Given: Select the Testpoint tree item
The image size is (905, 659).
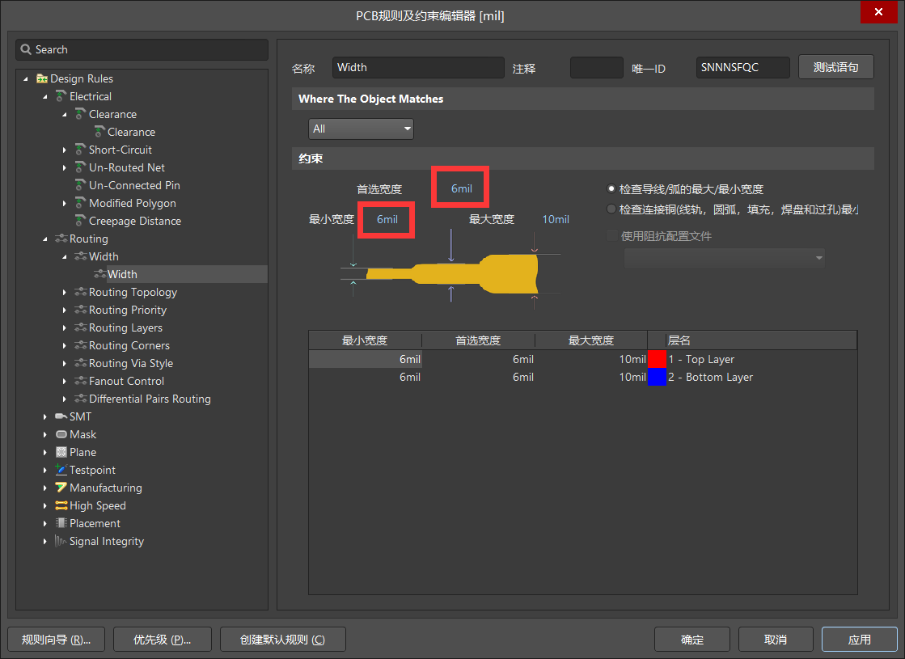Looking at the screenshot, I should click(92, 470).
